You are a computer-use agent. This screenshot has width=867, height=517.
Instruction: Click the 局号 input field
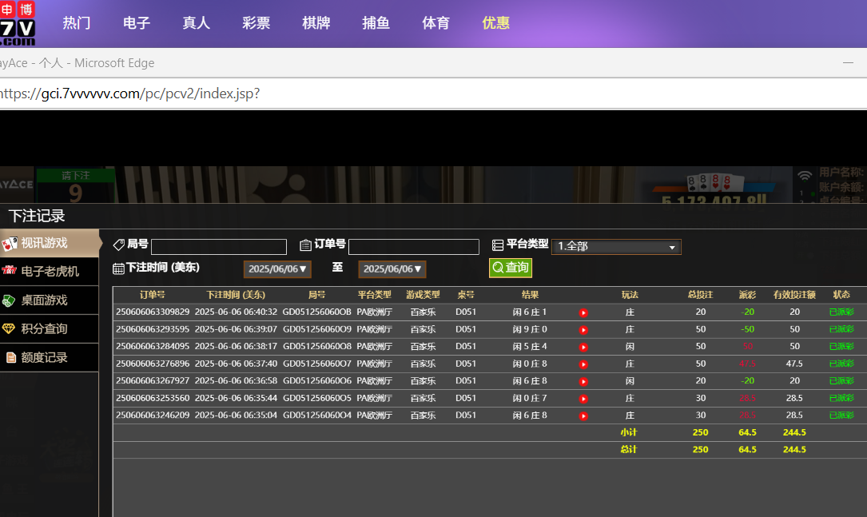point(218,247)
